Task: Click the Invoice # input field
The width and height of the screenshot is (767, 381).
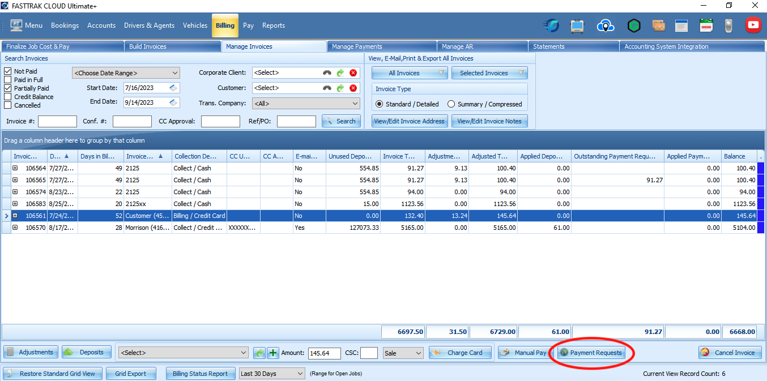Action: pos(57,121)
